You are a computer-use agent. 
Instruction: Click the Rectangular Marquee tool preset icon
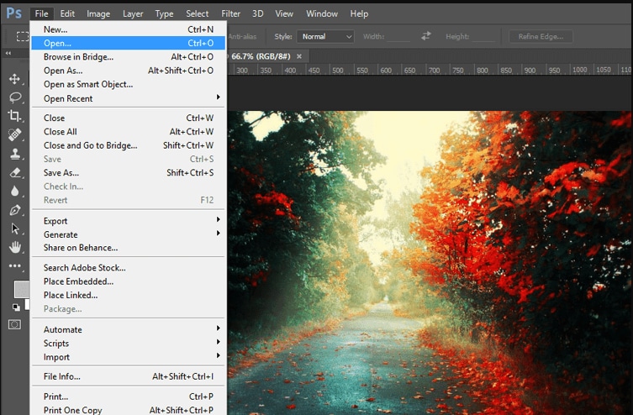point(22,36)
